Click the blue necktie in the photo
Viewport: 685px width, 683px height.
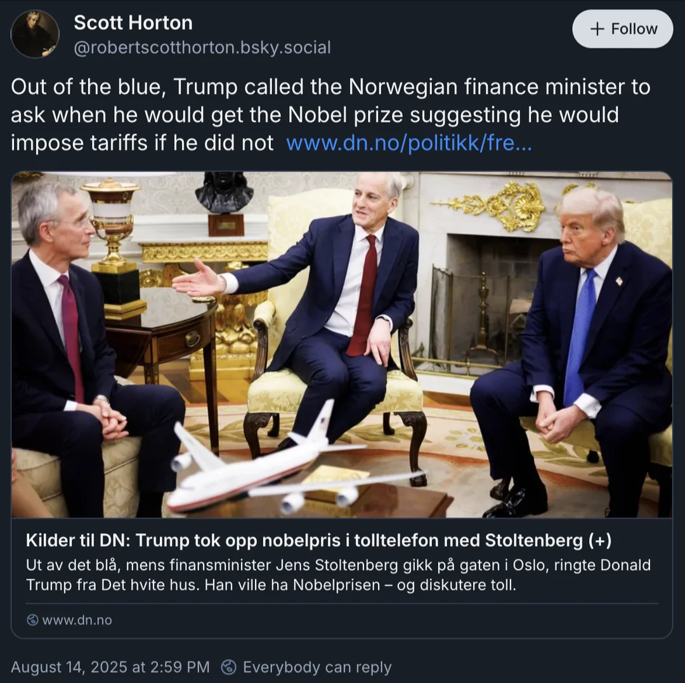pos(580,337)
